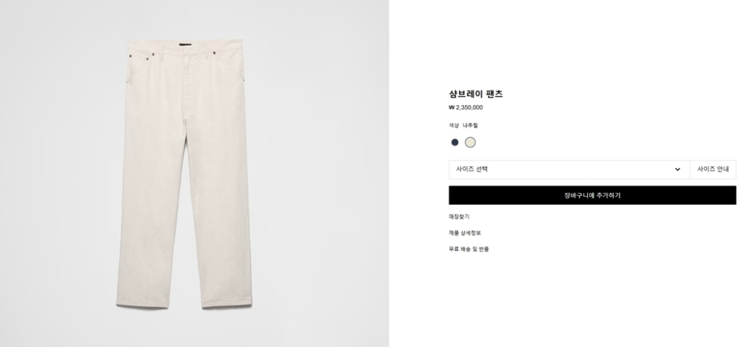Click the left leg hem of the pants
This screenshot has height=347, width=738.
coord(143,303)
